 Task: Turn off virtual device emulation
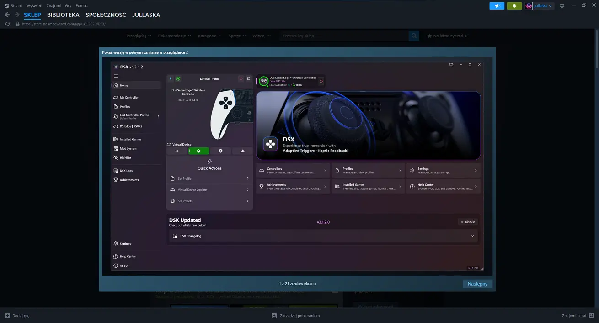pyautogui.click(x=176, y=151)
